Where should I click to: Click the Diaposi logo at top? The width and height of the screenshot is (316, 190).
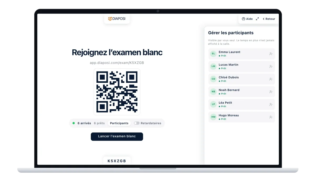117,19
